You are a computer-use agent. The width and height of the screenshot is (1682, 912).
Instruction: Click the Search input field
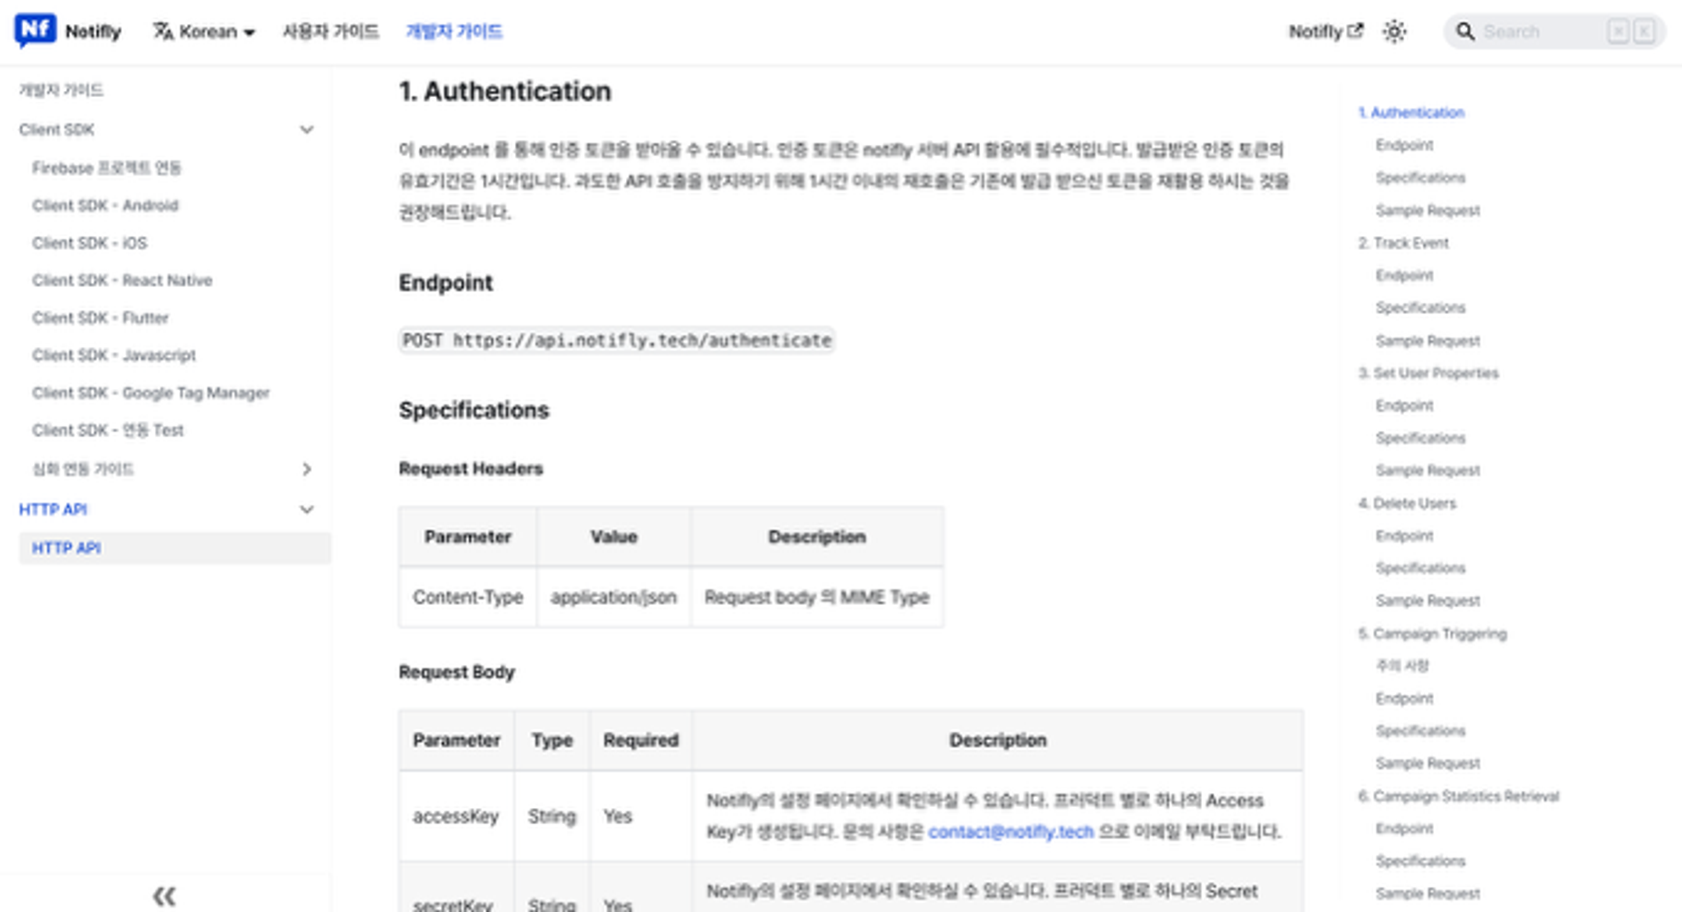(1554, 32)
